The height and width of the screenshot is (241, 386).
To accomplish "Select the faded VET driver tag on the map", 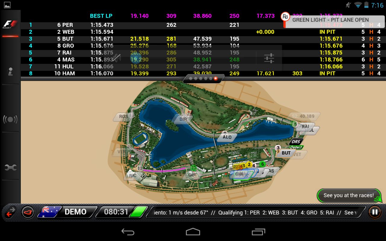I will pos(297,155).
